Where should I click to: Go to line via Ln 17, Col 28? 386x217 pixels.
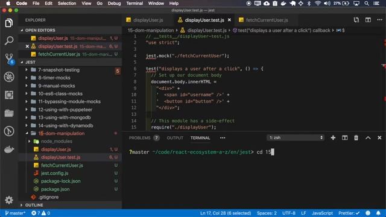click(x=226, y=213)
